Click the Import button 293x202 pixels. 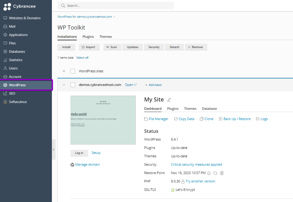(89, 47)
